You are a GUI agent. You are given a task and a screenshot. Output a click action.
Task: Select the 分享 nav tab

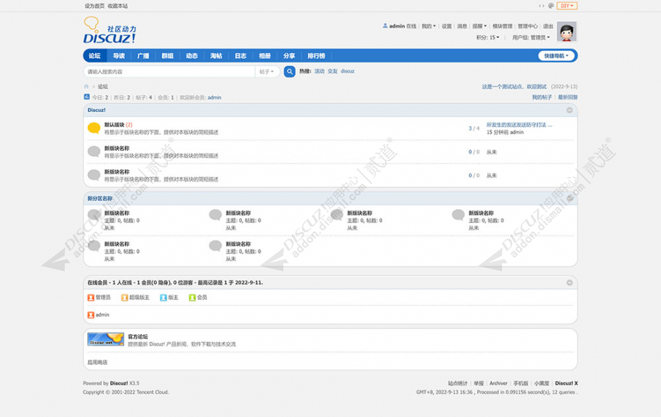point(289,56)
